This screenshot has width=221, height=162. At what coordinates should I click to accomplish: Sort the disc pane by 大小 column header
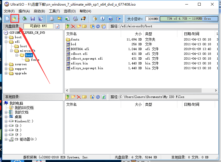pos(132,34)
